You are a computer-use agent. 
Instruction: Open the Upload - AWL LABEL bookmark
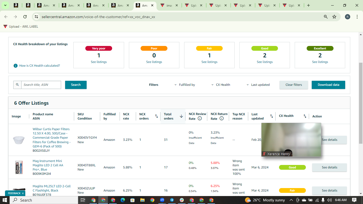[21, 27]
